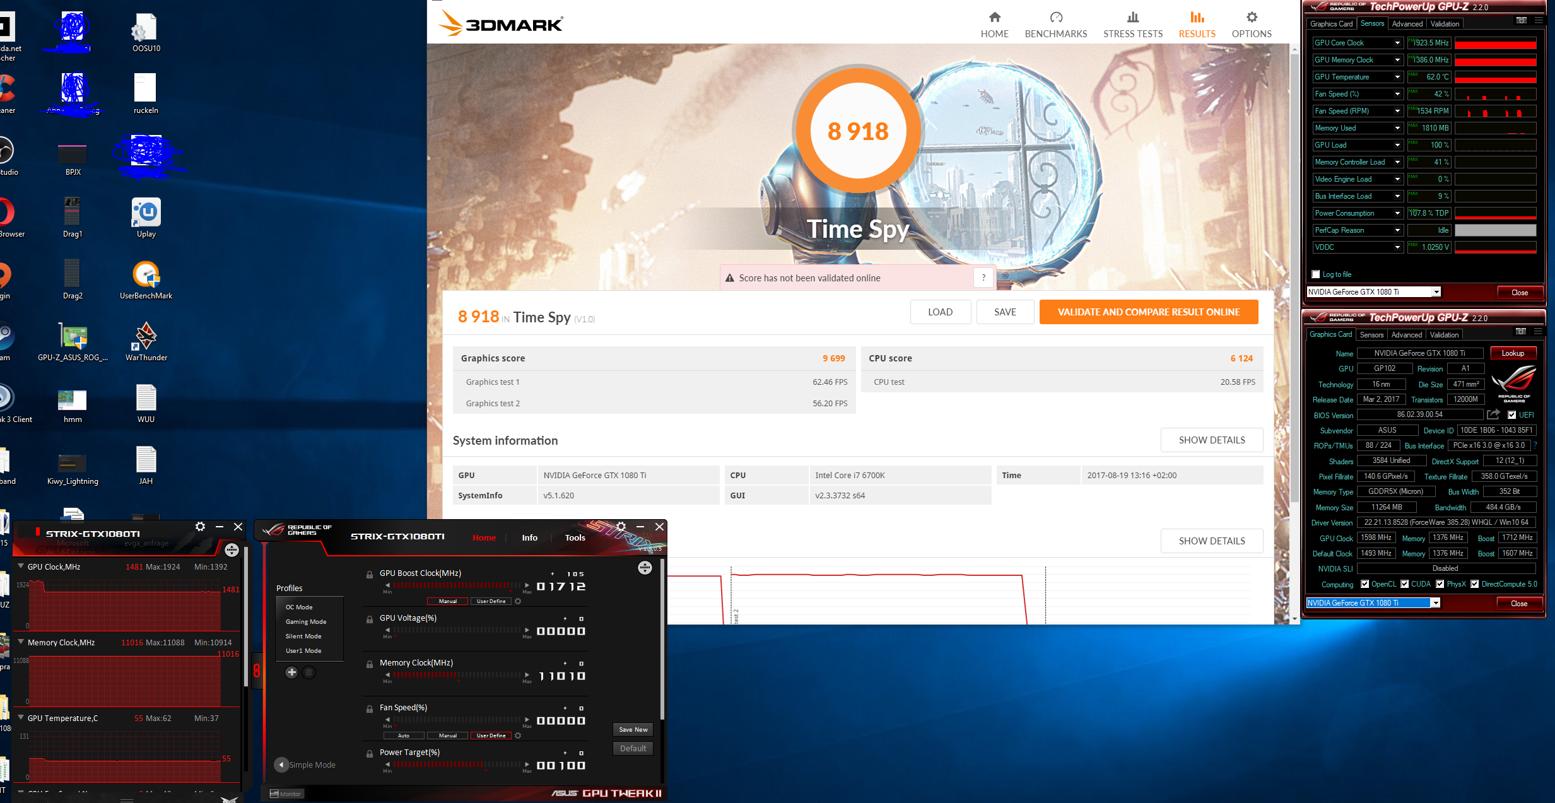Toggle the OpenCL computing checkbox

(1364, 584)
